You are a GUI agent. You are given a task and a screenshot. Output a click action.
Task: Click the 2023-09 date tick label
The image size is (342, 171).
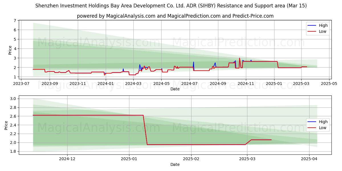click(50, 84)
